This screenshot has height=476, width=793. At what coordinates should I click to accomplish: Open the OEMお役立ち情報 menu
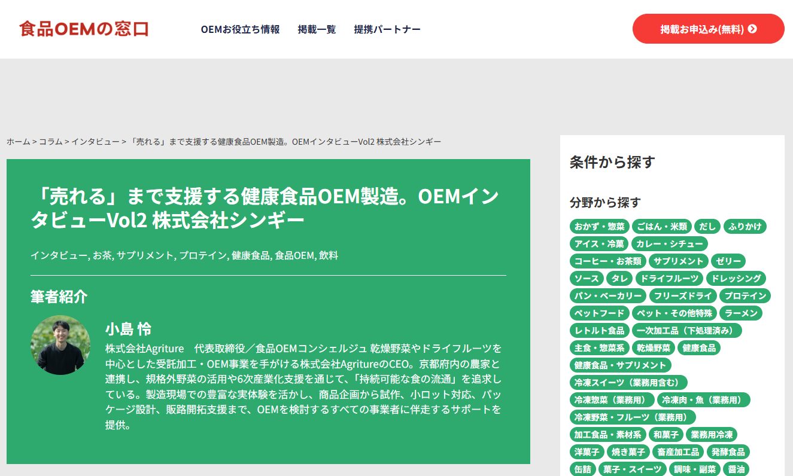click(x=240, y=29)
